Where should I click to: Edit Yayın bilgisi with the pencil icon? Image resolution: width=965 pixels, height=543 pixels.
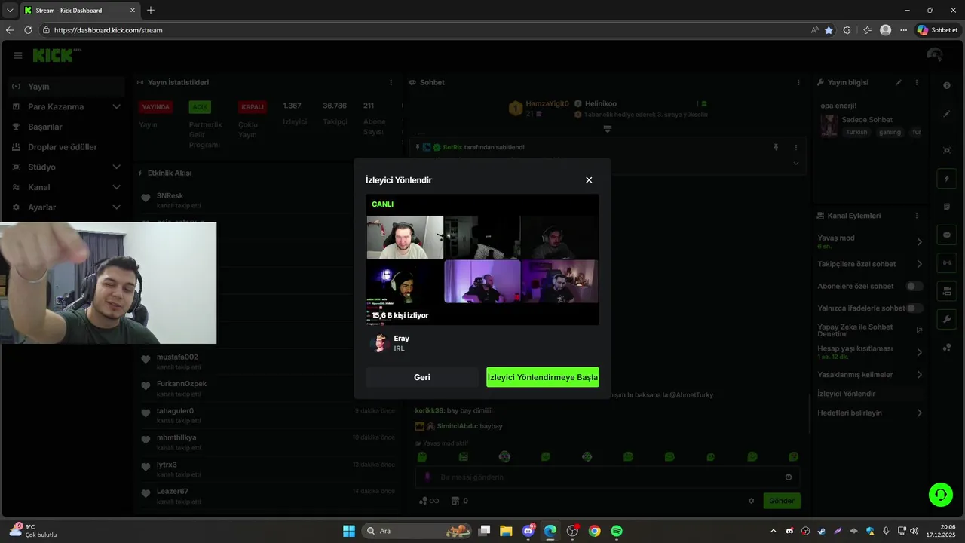pos(899,82)
